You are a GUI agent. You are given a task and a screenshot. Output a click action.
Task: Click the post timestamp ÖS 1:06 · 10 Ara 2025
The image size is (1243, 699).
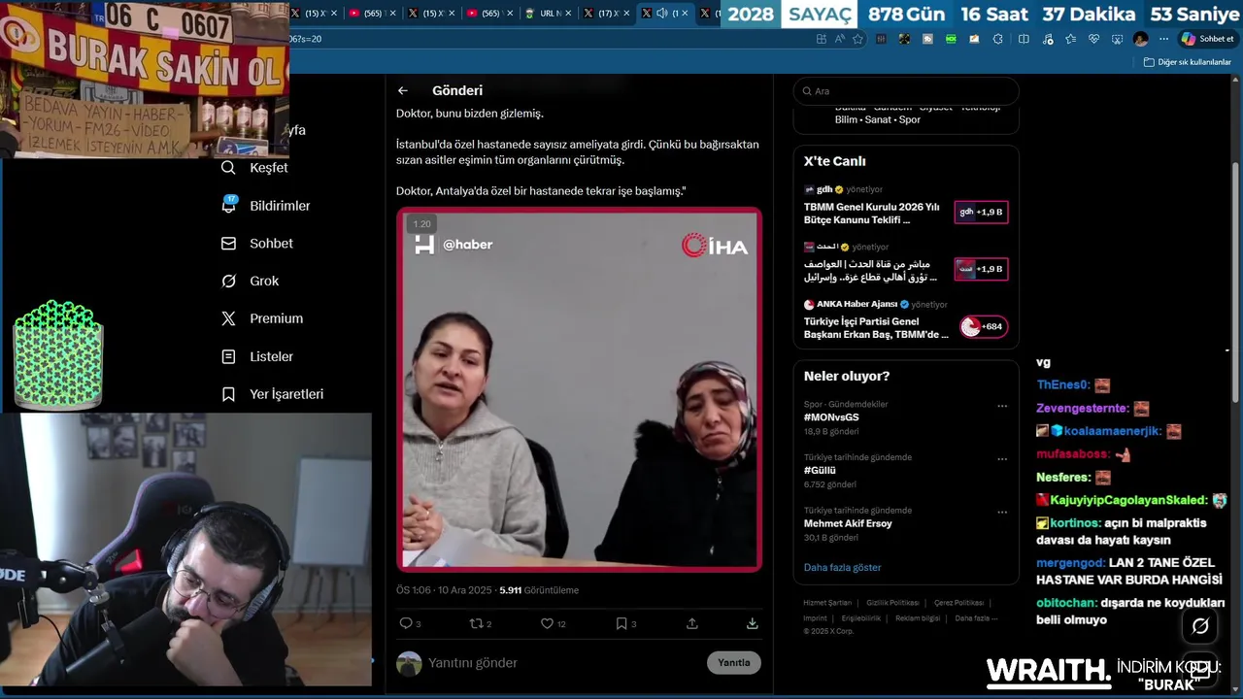444,590
